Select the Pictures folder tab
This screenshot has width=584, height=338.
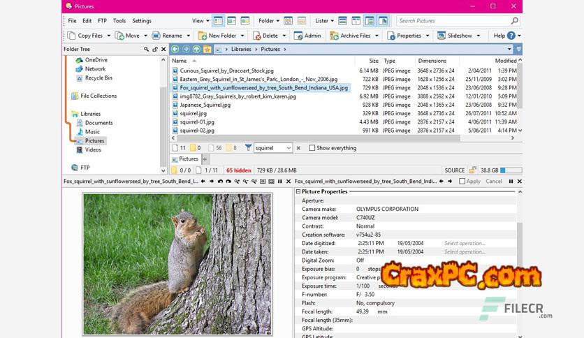pyautogui.click(x=188, y=159)
